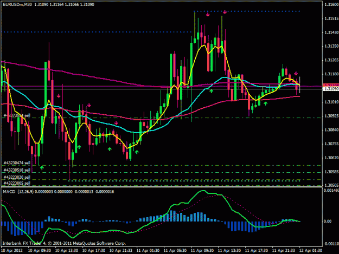Click the 10 Apr 09:30 time label
Viewport: 339px width, 254px height.
coord(40,250)
